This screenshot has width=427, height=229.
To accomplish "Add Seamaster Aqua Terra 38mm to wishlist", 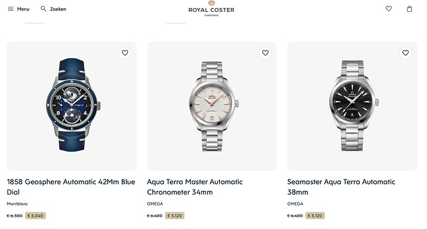I will point(405,53).
